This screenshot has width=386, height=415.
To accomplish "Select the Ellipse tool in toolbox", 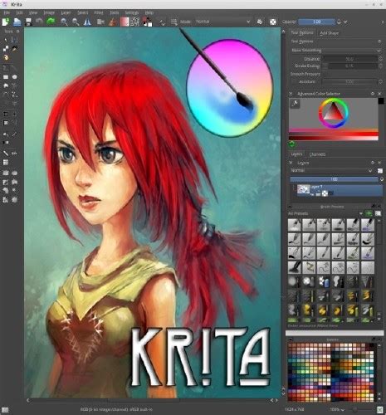I will point(14,77).
